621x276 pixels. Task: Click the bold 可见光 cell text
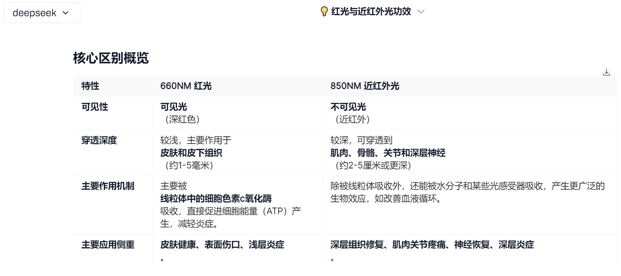[174, 107]
